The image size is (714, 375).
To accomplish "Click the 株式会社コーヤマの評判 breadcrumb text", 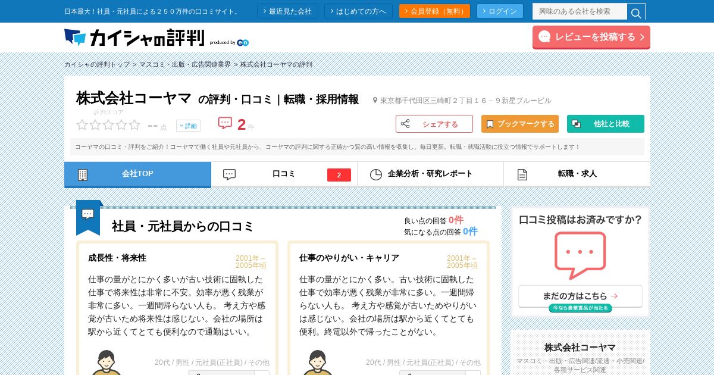I will pos(276,64).
